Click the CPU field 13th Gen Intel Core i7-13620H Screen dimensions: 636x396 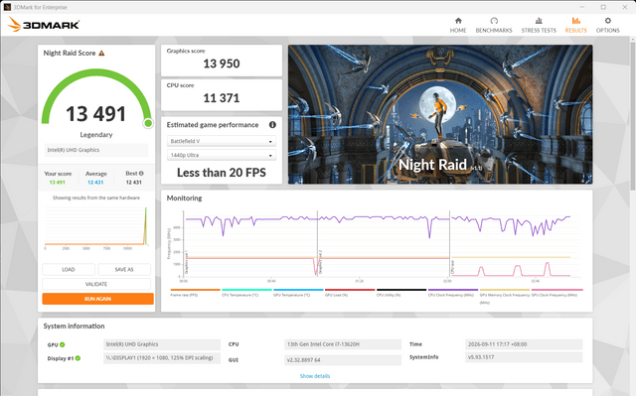[x=343, y=344]
